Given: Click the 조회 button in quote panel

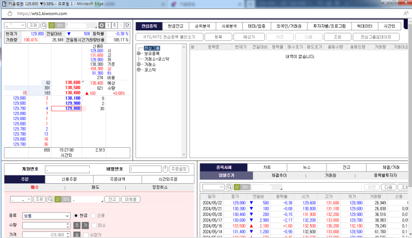Looking at the screenshot, I should click(33, 25).
